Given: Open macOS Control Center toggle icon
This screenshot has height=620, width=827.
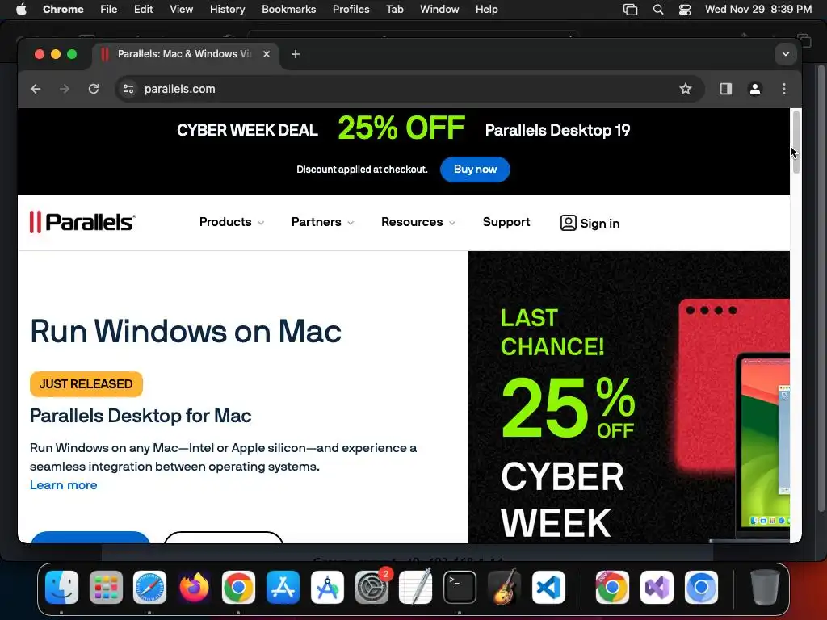Looking at the screenshot, I should [685, 10].
